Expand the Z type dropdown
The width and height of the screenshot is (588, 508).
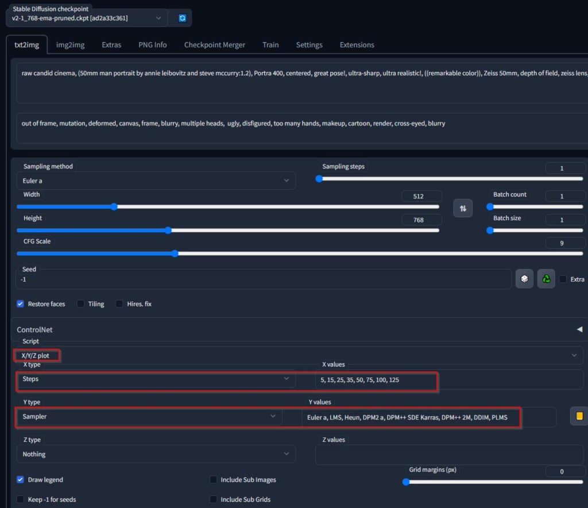click(155, 454)
